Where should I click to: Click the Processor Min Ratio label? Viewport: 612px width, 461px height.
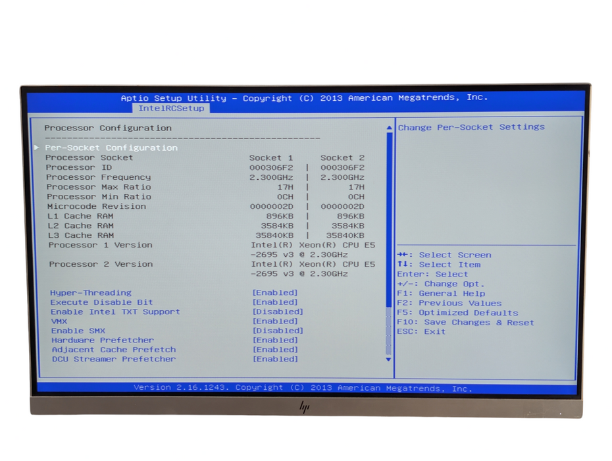tap(99, 197)
